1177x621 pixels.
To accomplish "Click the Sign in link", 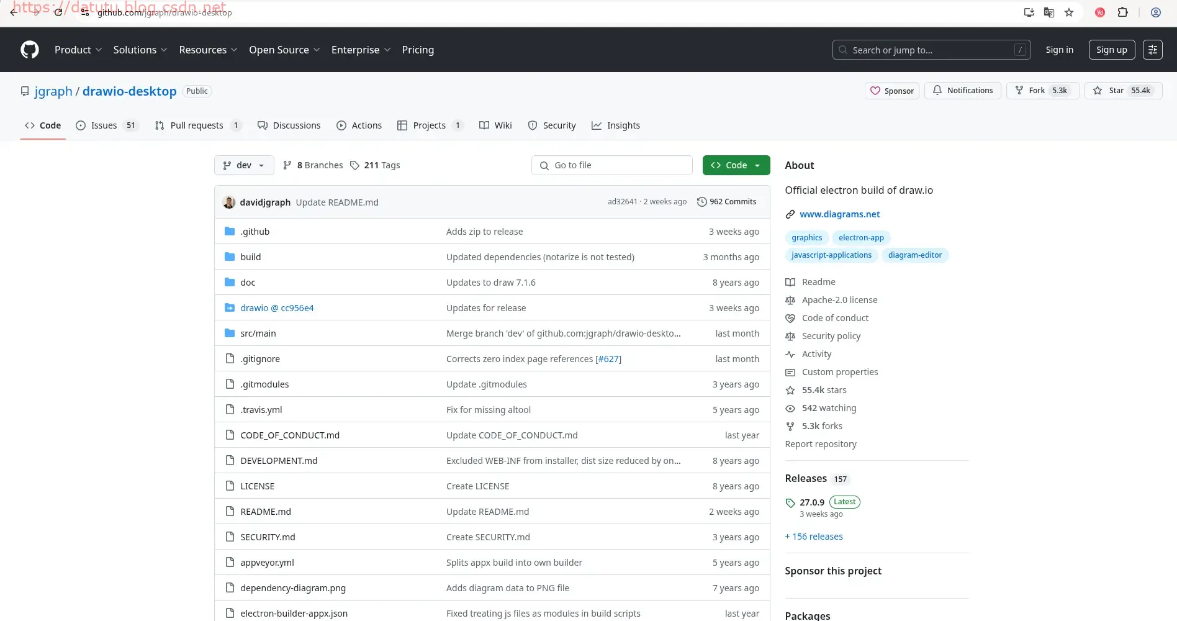I will click(x=1059, y=50).
